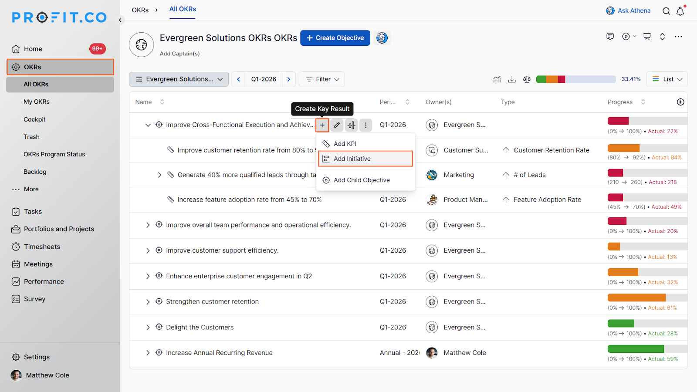Click the balance scale icon

click(527, 79)
